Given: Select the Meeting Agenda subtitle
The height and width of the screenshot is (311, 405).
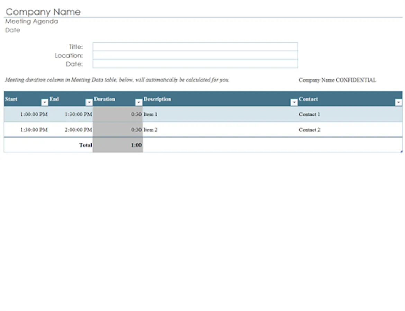Looking at the screenshot, I should point(31,21).
